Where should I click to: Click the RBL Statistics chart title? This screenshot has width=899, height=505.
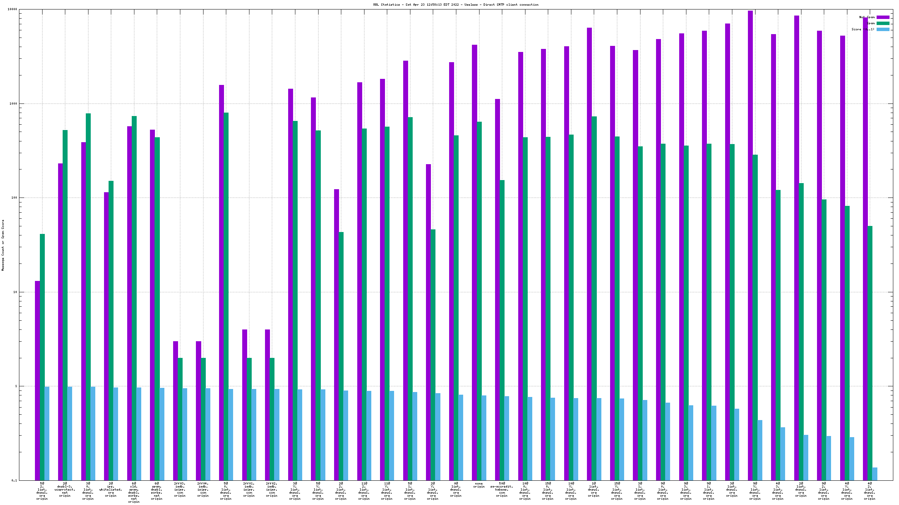pos(456,5)
